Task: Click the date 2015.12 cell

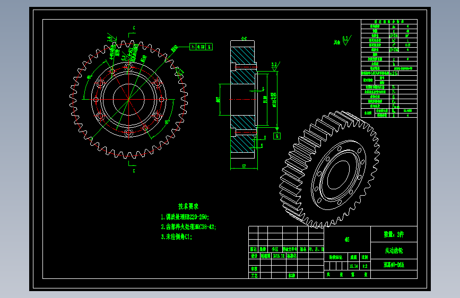Action: tap(279, 256)
